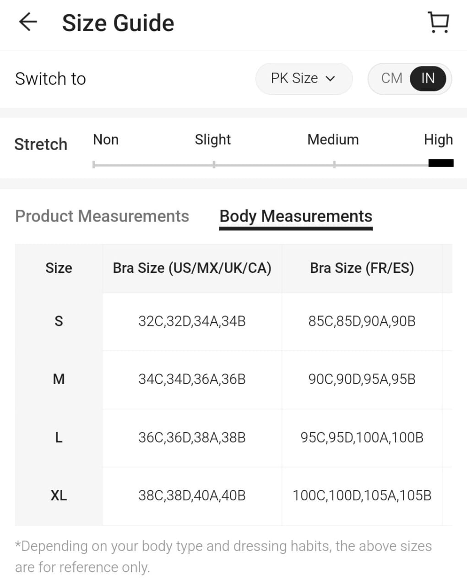Image resolution: width=467 pixels, height=586 pixels.
Task: Click the Slight stretch label
Action: pyautogui.click(x=212, y=140)
